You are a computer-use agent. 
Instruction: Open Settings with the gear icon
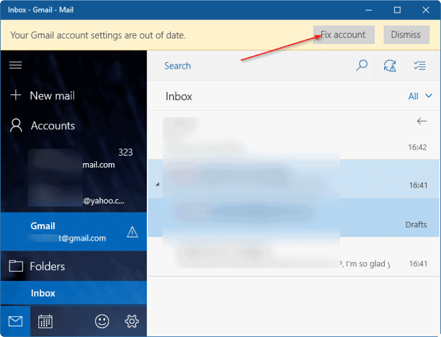point(132,321)
